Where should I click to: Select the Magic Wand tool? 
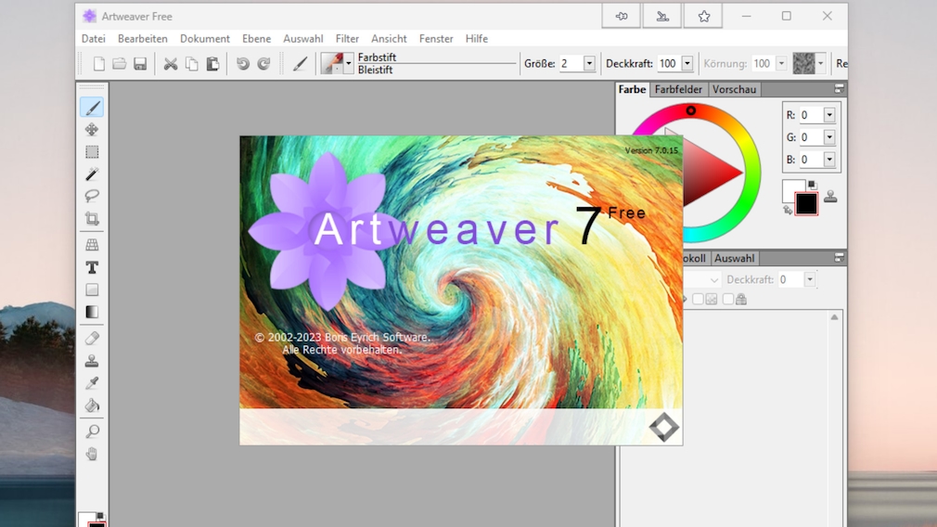[x=92, y=174]
